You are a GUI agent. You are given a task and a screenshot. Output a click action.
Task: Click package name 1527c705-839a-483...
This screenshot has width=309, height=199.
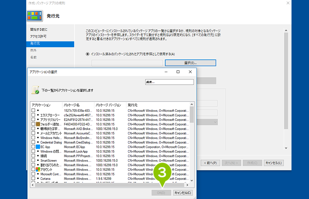click(78, 111)
